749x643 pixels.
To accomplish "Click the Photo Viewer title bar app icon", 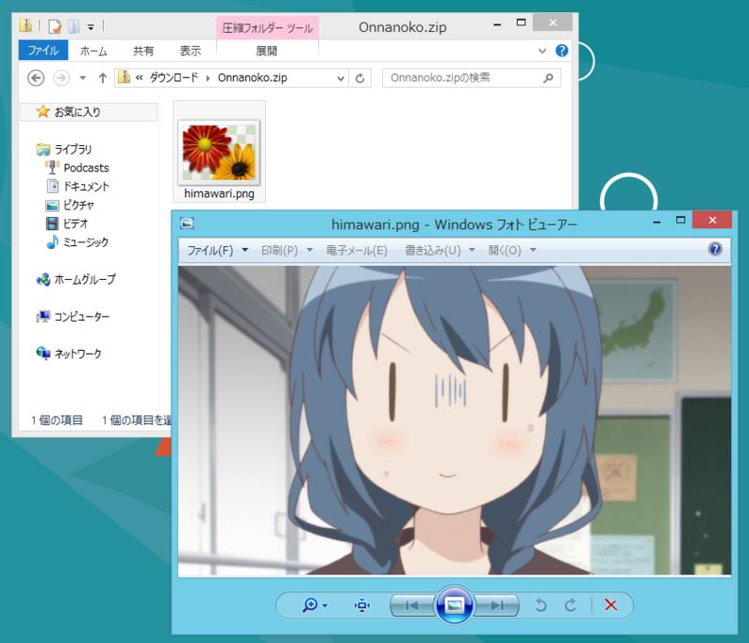I will (x=186, y=223).
